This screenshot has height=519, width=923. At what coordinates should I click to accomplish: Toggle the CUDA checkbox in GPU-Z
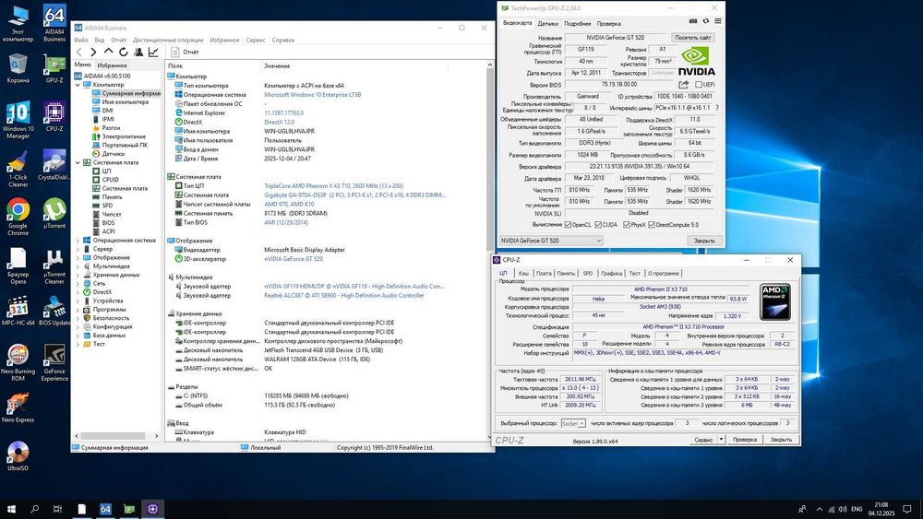click(x=598, y=225)
